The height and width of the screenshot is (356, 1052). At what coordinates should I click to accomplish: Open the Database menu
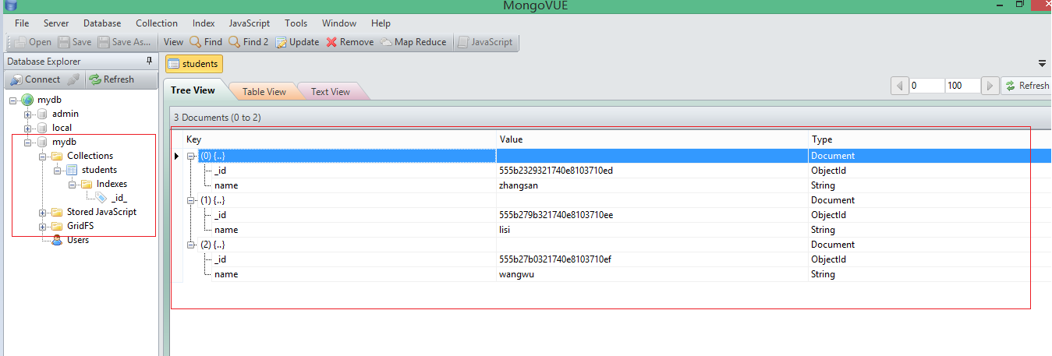(102, 23)
